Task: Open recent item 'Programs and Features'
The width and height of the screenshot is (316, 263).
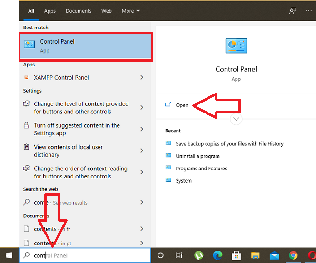Action: tap(201, 169)
